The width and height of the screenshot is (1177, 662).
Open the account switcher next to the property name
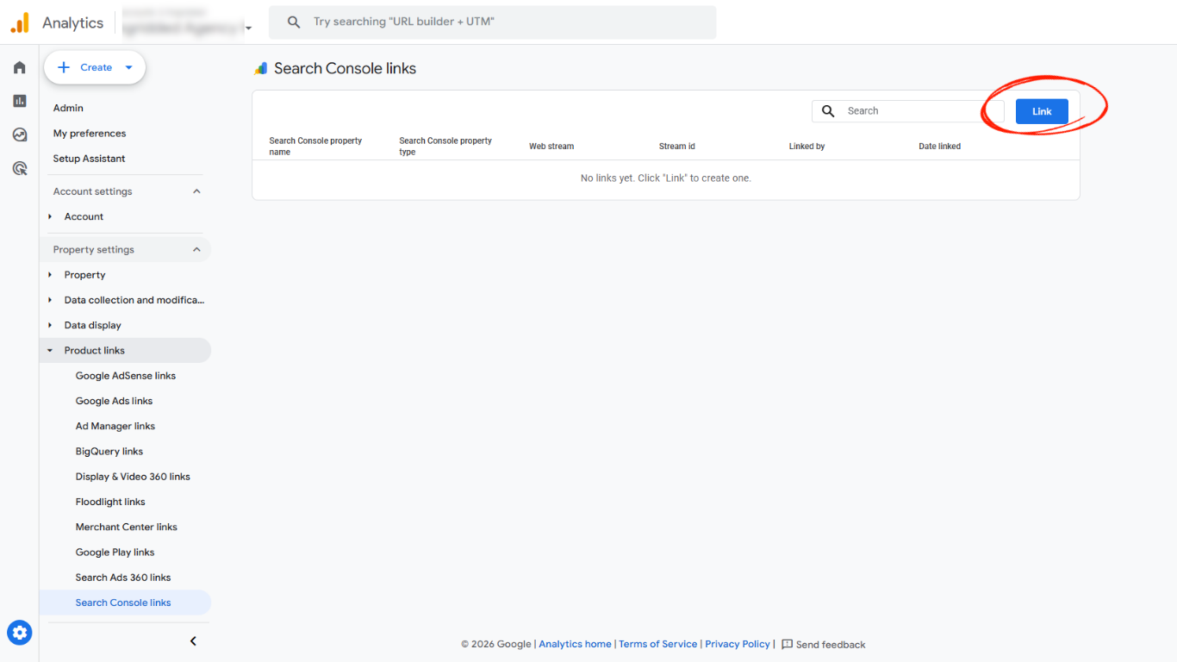point(248,28)
